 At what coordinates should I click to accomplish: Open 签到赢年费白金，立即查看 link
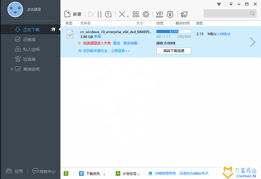(x=106, y=51)
